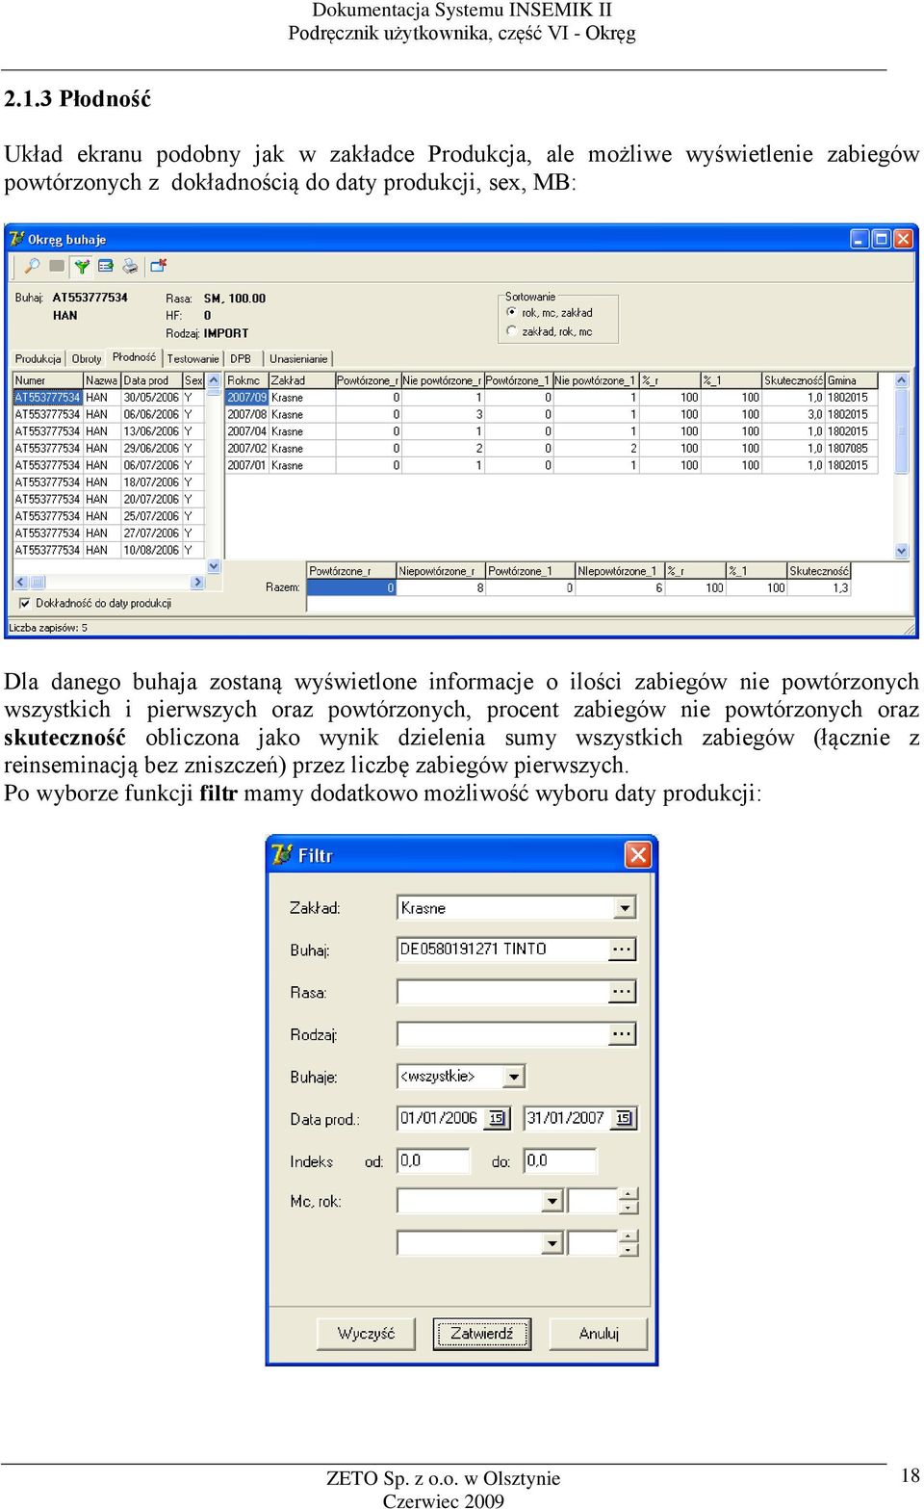924x1509 pixels.
Task: Click ellipsis button next to Buhaj field
Action: pos(623,950)
